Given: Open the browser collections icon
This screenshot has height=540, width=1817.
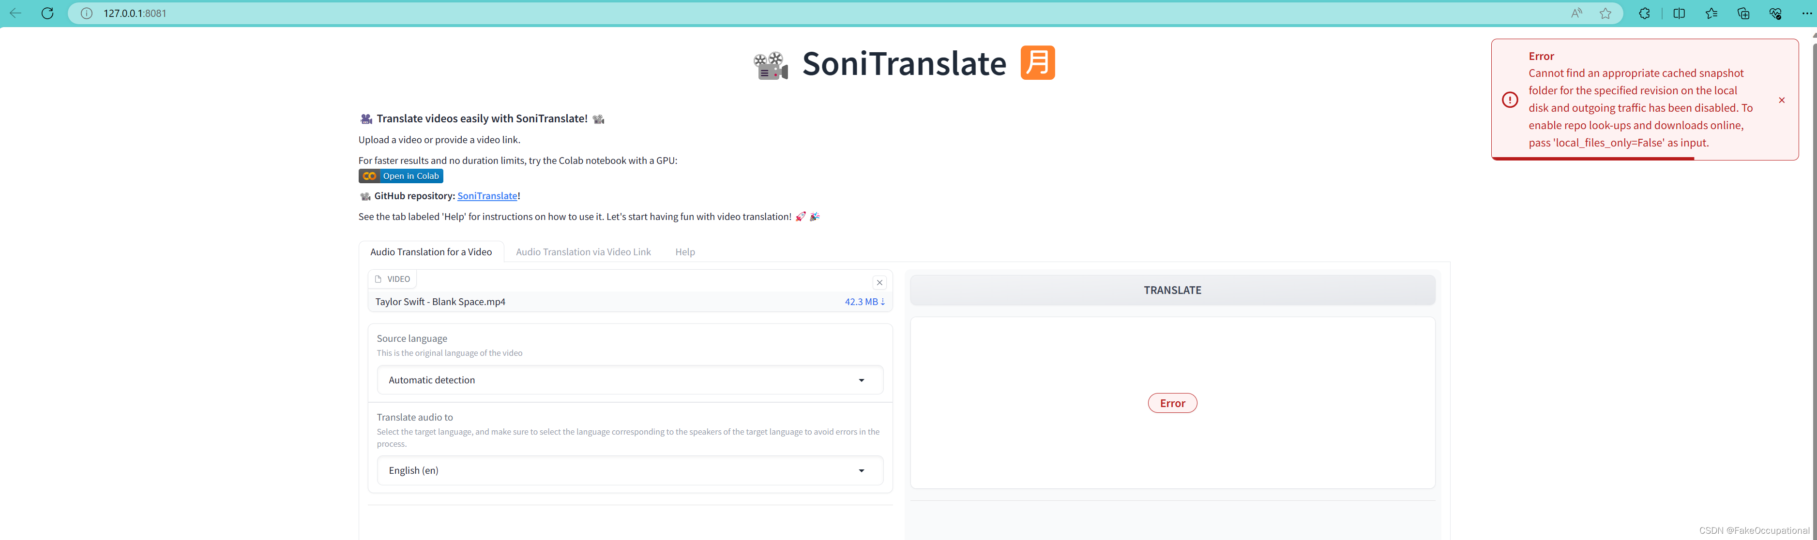Looking at the screenshot, I should click(1743, 14).
